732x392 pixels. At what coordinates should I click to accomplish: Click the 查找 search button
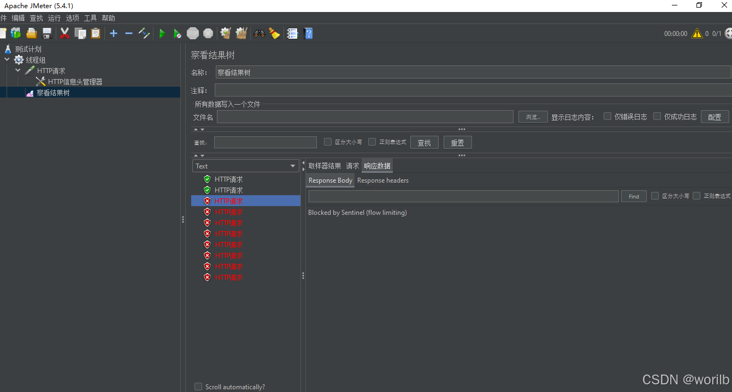(424, 142)
